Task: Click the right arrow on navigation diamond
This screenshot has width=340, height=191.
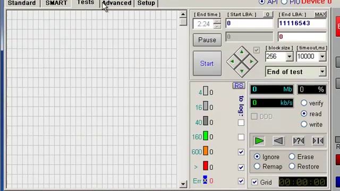Action: 251,62
